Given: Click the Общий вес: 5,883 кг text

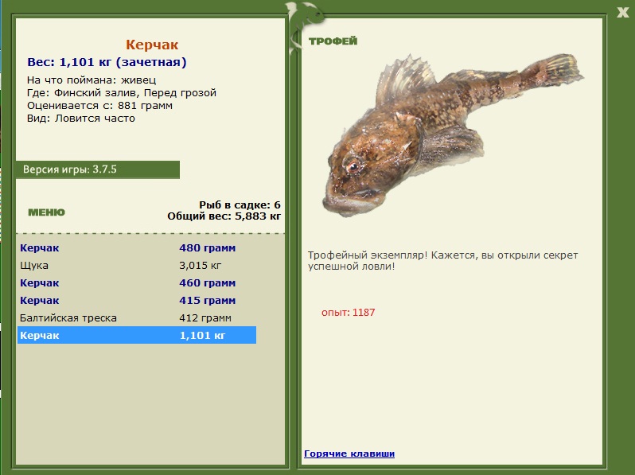Looking at the screenshot, I should (x=224, y=216).
